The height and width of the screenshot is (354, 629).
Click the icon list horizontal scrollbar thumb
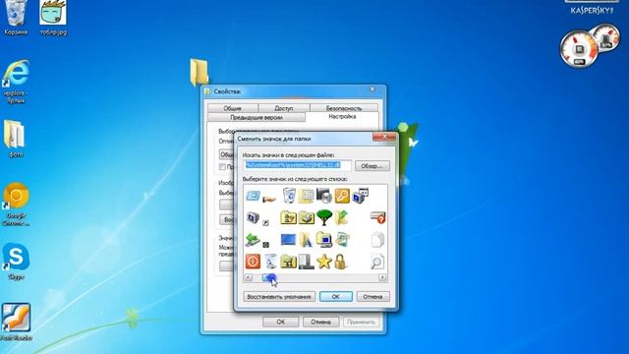tap(269, 277)
